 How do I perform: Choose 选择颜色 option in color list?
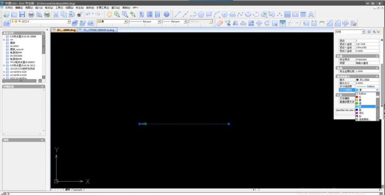(365, 120)
